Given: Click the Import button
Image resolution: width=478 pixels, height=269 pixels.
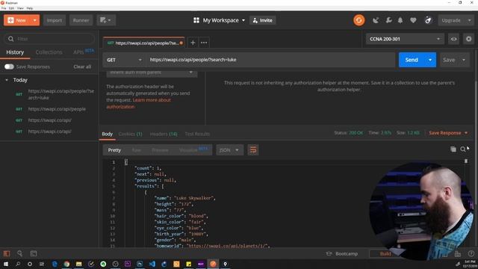Looking at the screenshot, I should tap(55, 20).
